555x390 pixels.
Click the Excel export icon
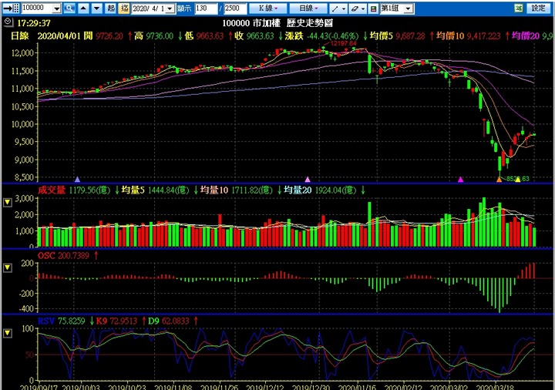(519, 8)
